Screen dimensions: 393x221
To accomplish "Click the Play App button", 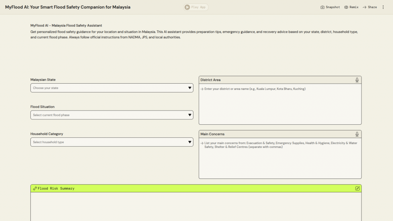I will 196,7.
